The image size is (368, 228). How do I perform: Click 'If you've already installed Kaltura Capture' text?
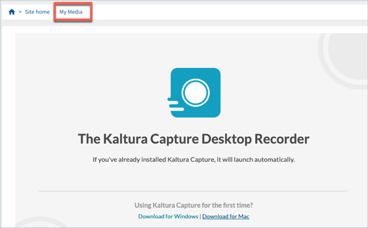coord(194,160)
